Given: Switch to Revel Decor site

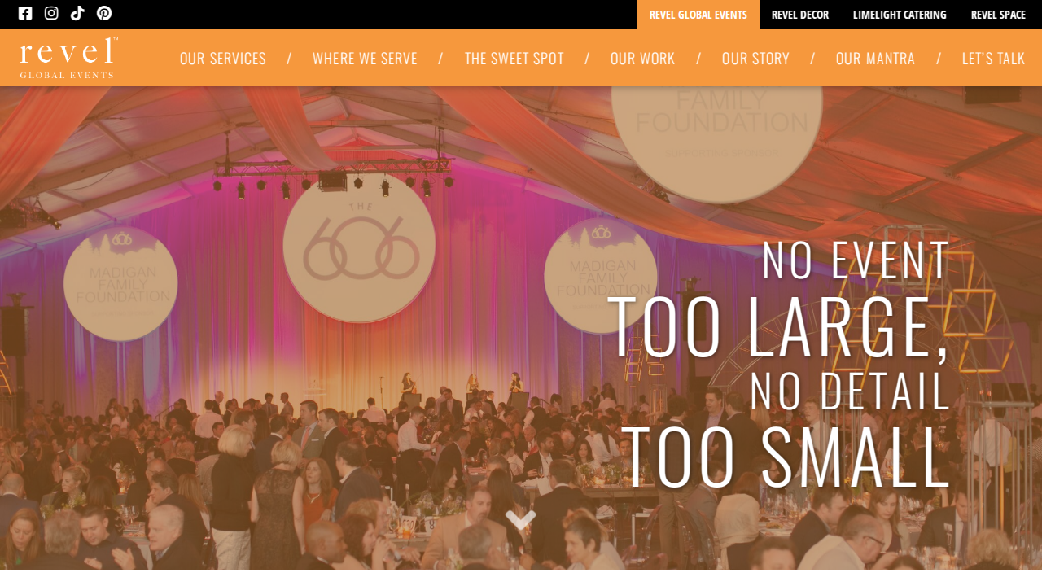Looking at the screenshot, I should tap(800, 15).
